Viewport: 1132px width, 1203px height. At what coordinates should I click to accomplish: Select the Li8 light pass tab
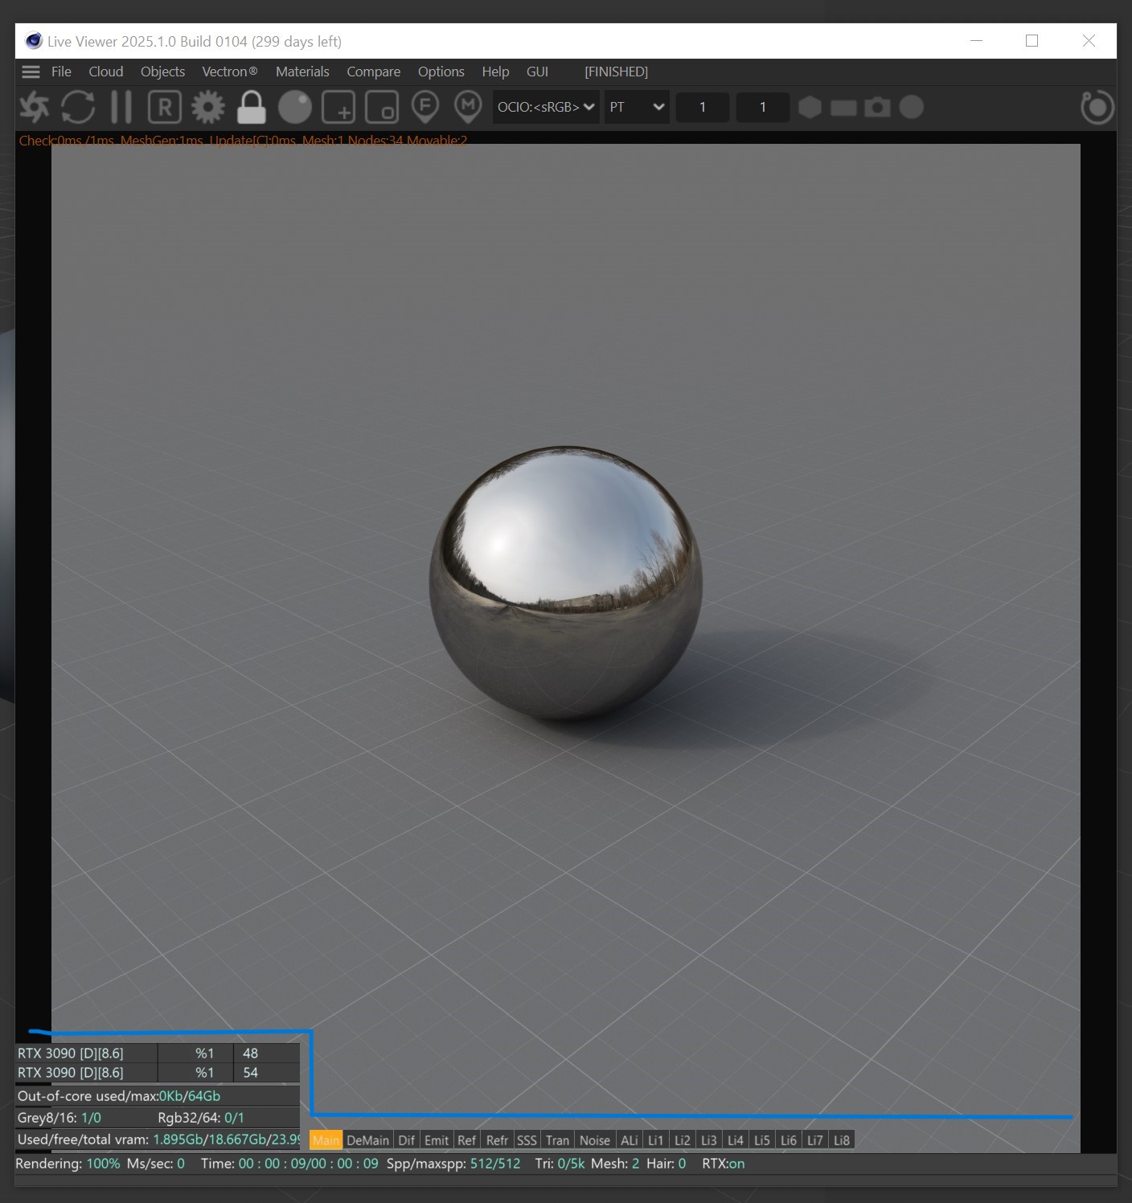pos(842,1140)
